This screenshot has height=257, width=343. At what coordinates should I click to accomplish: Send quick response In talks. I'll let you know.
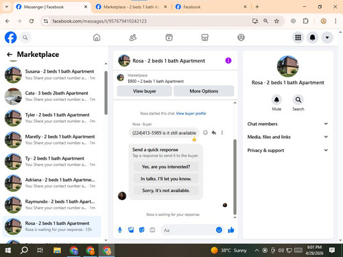point(166,179)
